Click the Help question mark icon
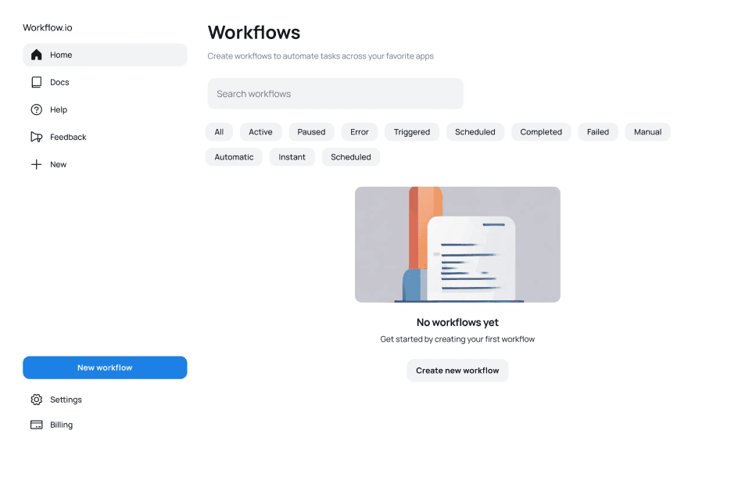The height and width of the screenshot is (502, 731). [x=36, y=109]
